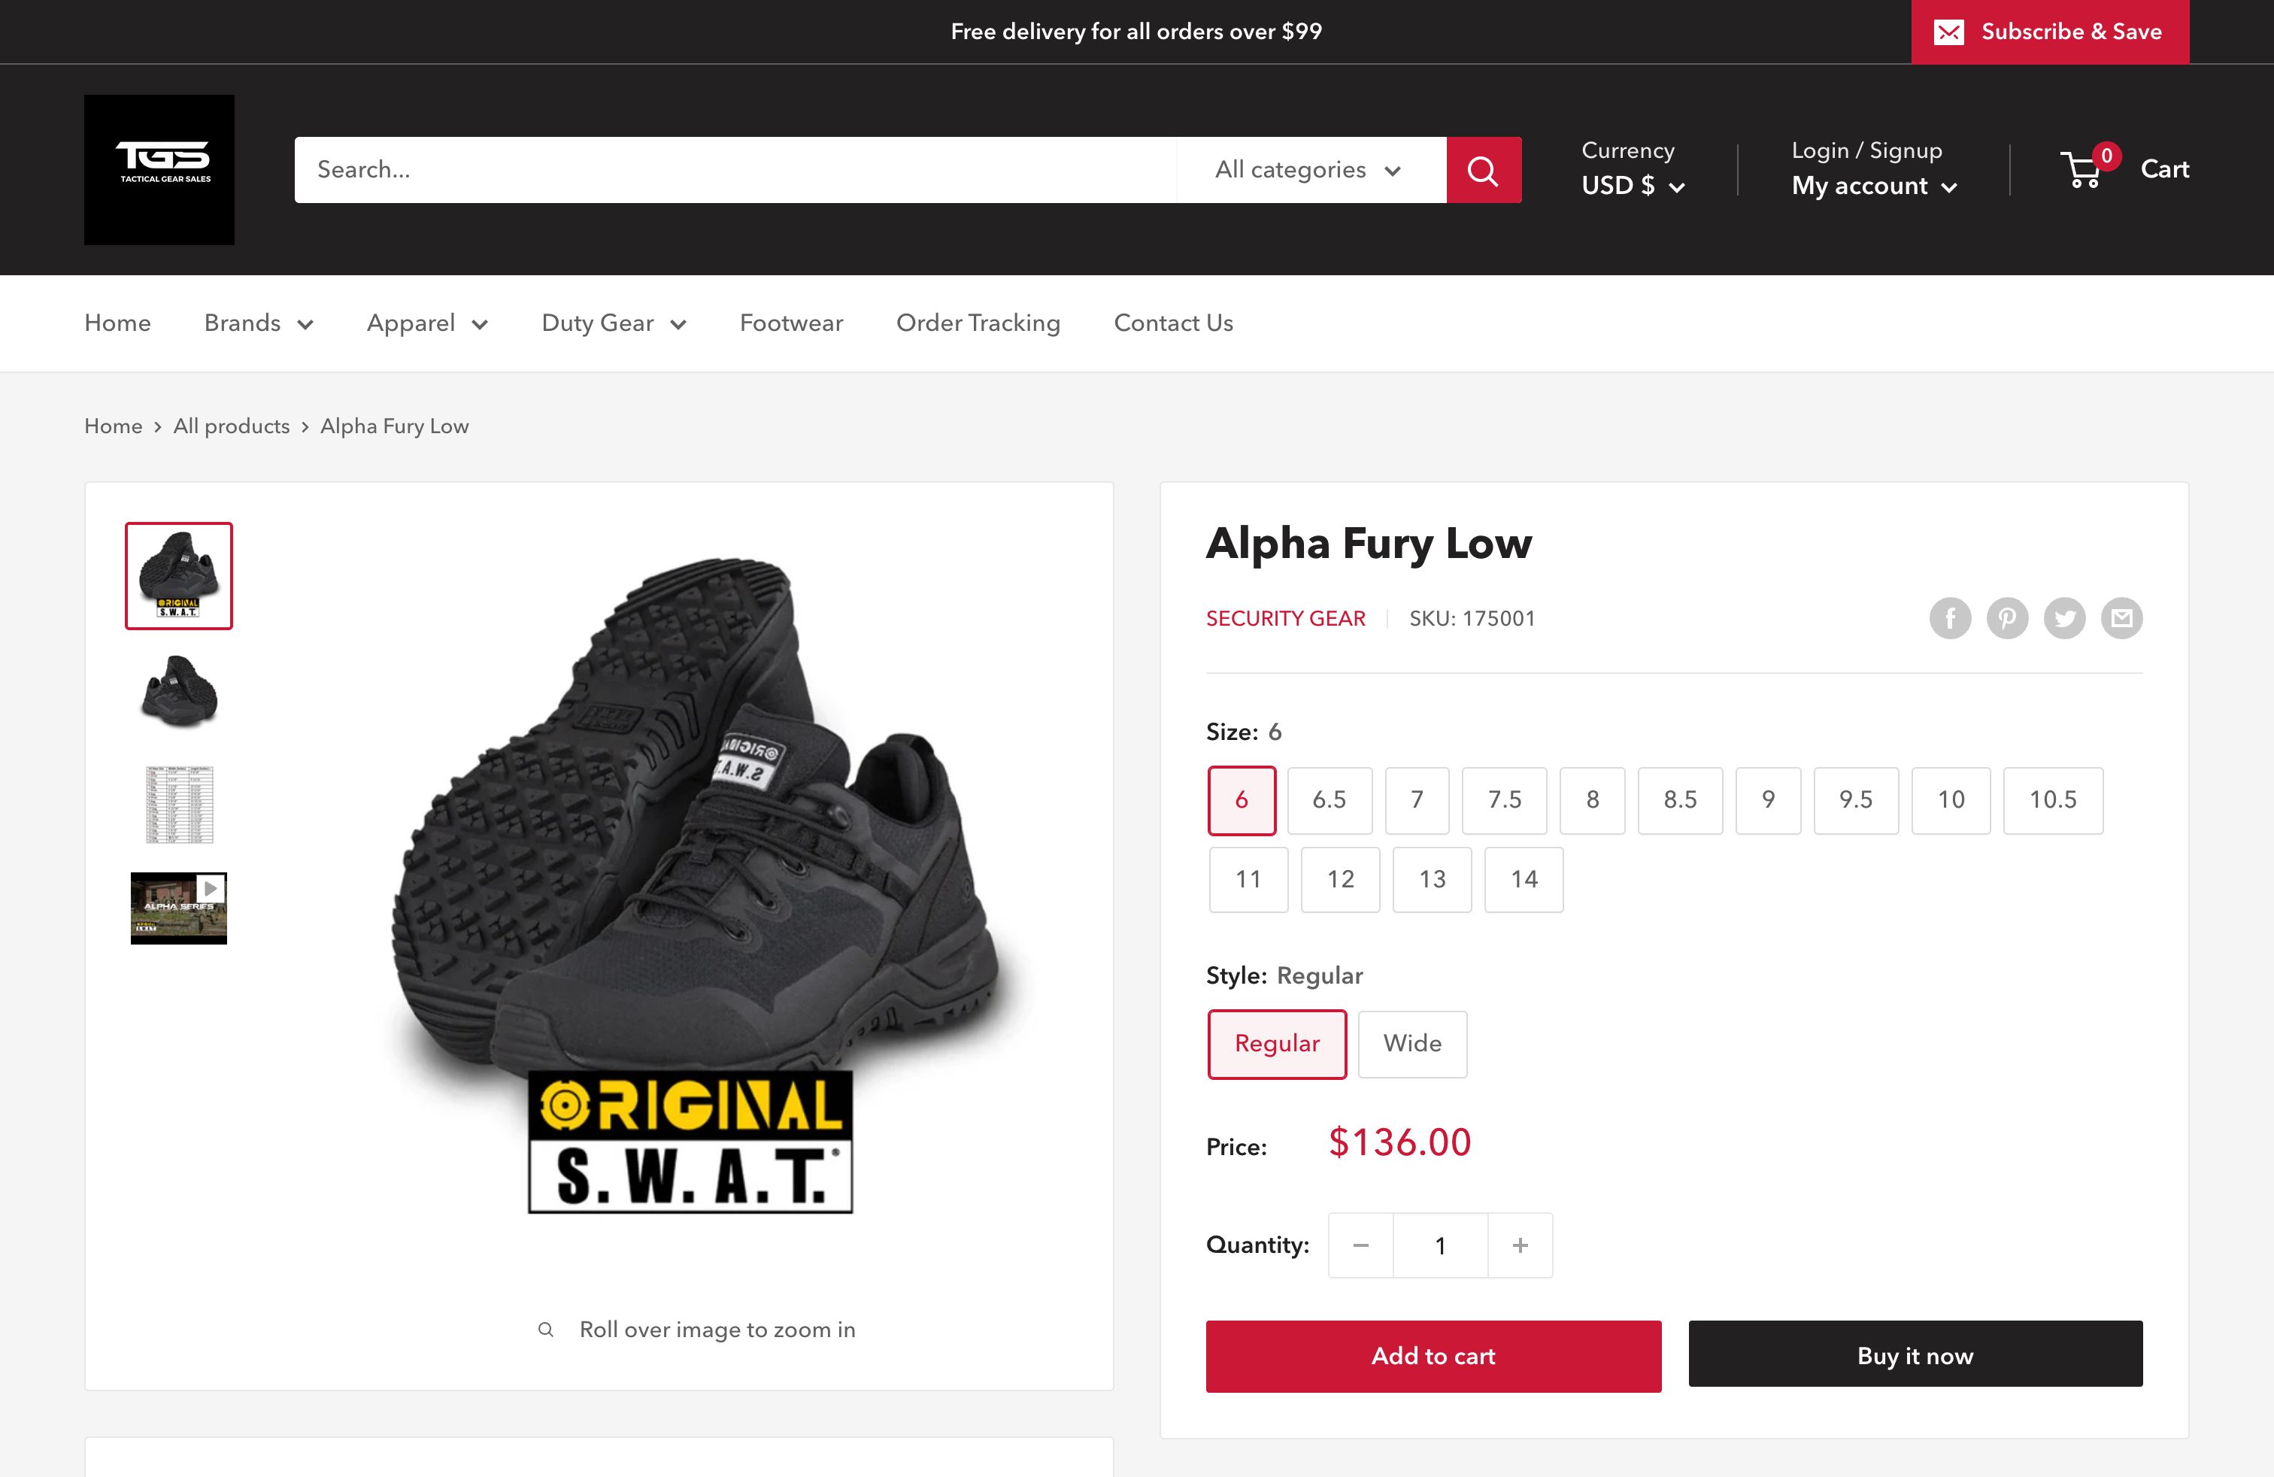Expand the My account menu
2274x1477 pixels.
(x=1872, y=185)
